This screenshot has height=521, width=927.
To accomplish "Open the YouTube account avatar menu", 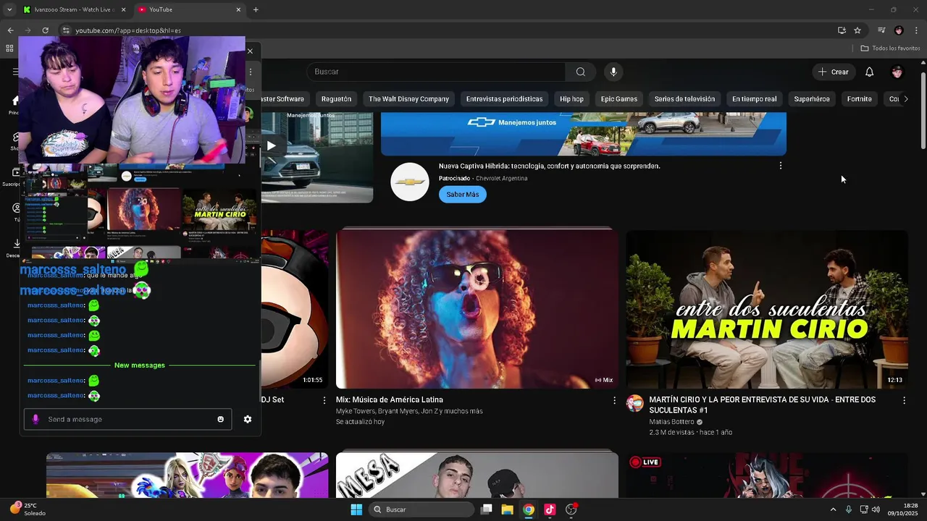I will tap(897, 72).
